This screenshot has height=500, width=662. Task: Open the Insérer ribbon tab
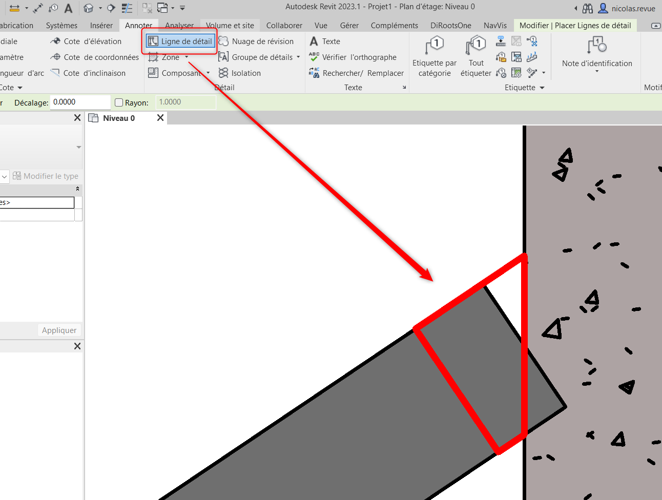[x=101, y=26]
